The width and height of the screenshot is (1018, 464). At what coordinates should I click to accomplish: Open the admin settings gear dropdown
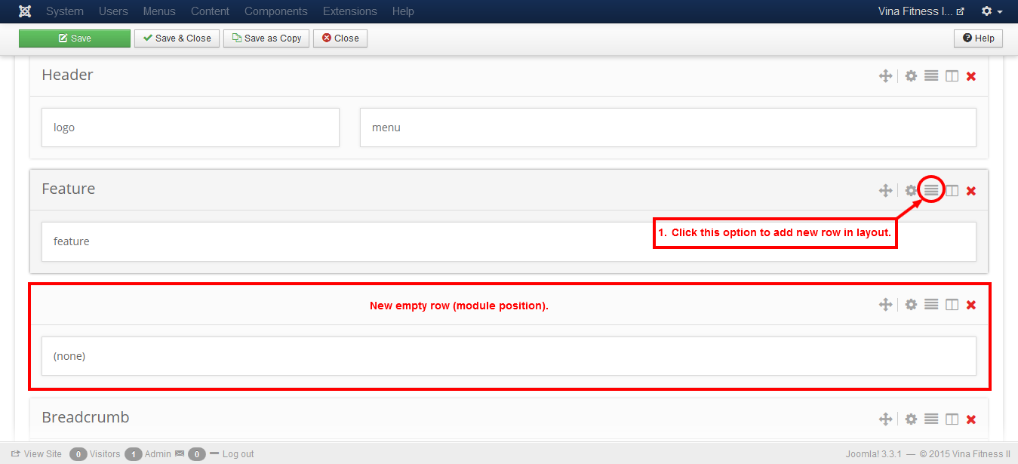(x=992, y=11)
